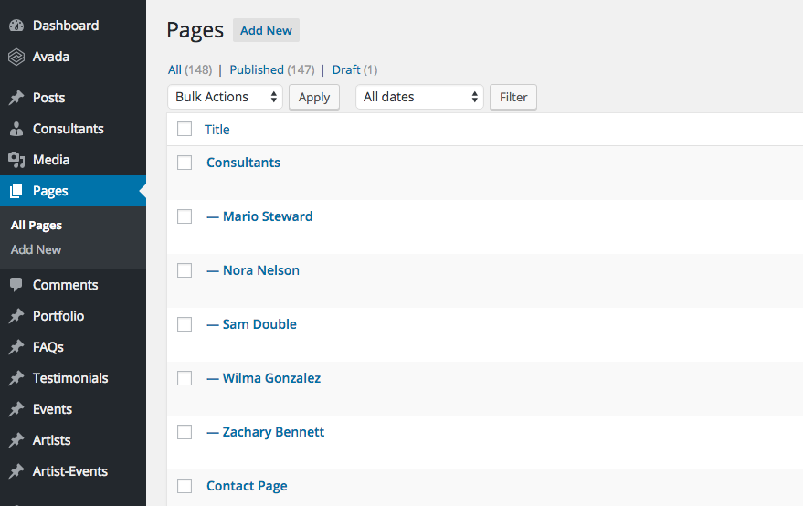Check the Consultants page checkbox
Viewport: 803px width, 506px height.
(x=185, y=163)
